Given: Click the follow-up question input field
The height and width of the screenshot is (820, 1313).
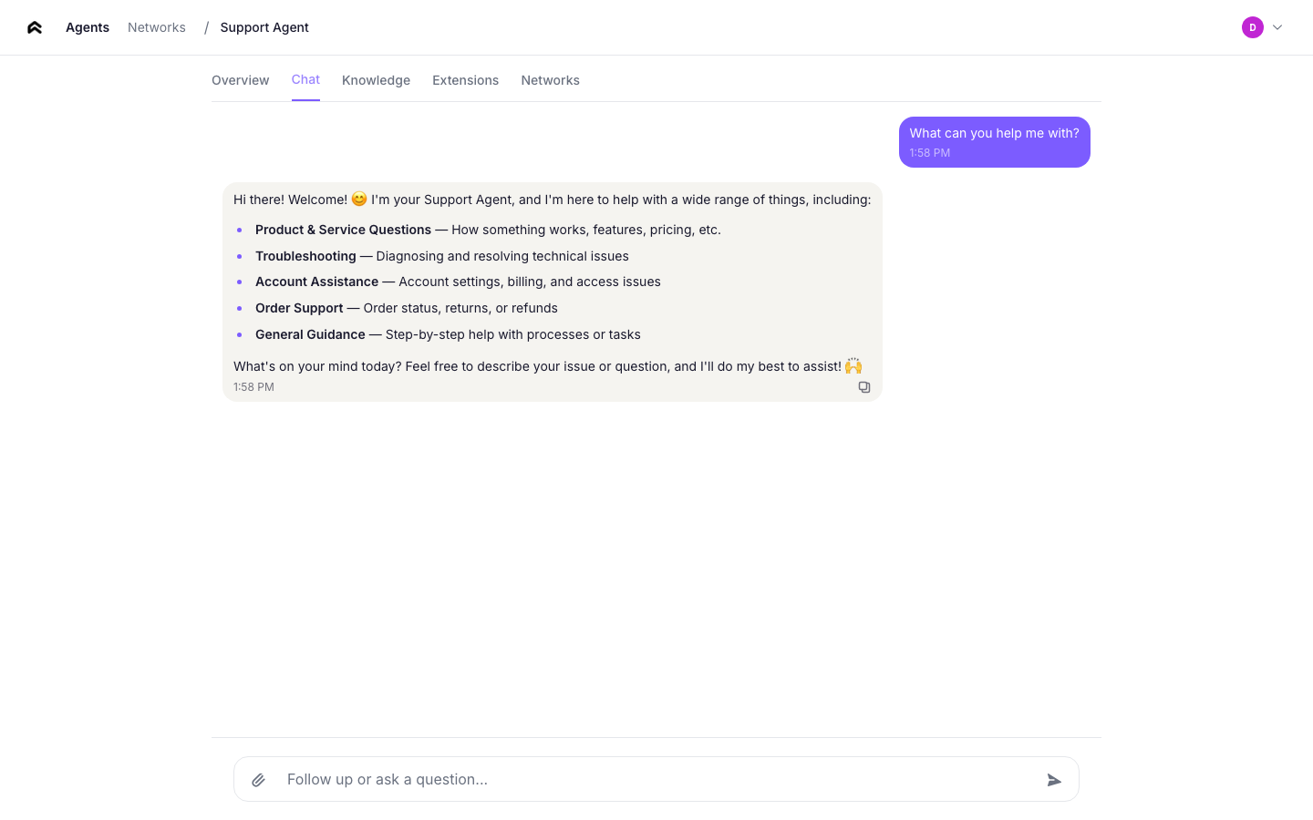Looking at the screenshot, I should 638,780.
